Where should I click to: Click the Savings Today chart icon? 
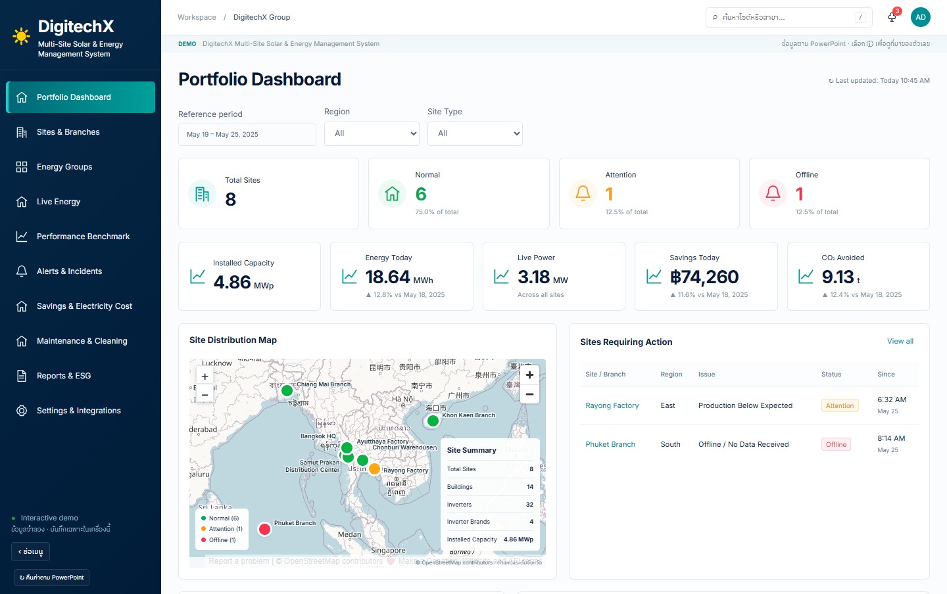(654, 276)
